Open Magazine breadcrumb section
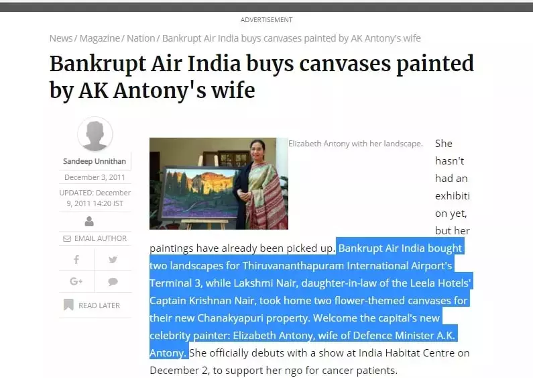The image size is (533, 378). 100,38
